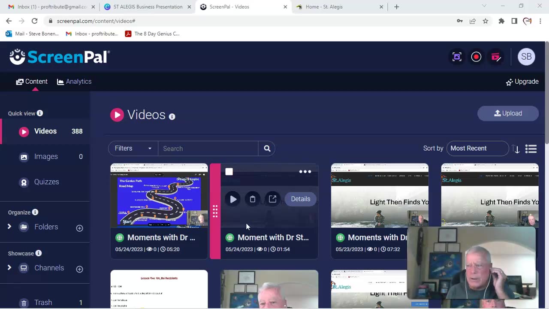Add a new channel with plus icon
The height and width of the screenshot is (309, 549).
(x=79, y=269)
